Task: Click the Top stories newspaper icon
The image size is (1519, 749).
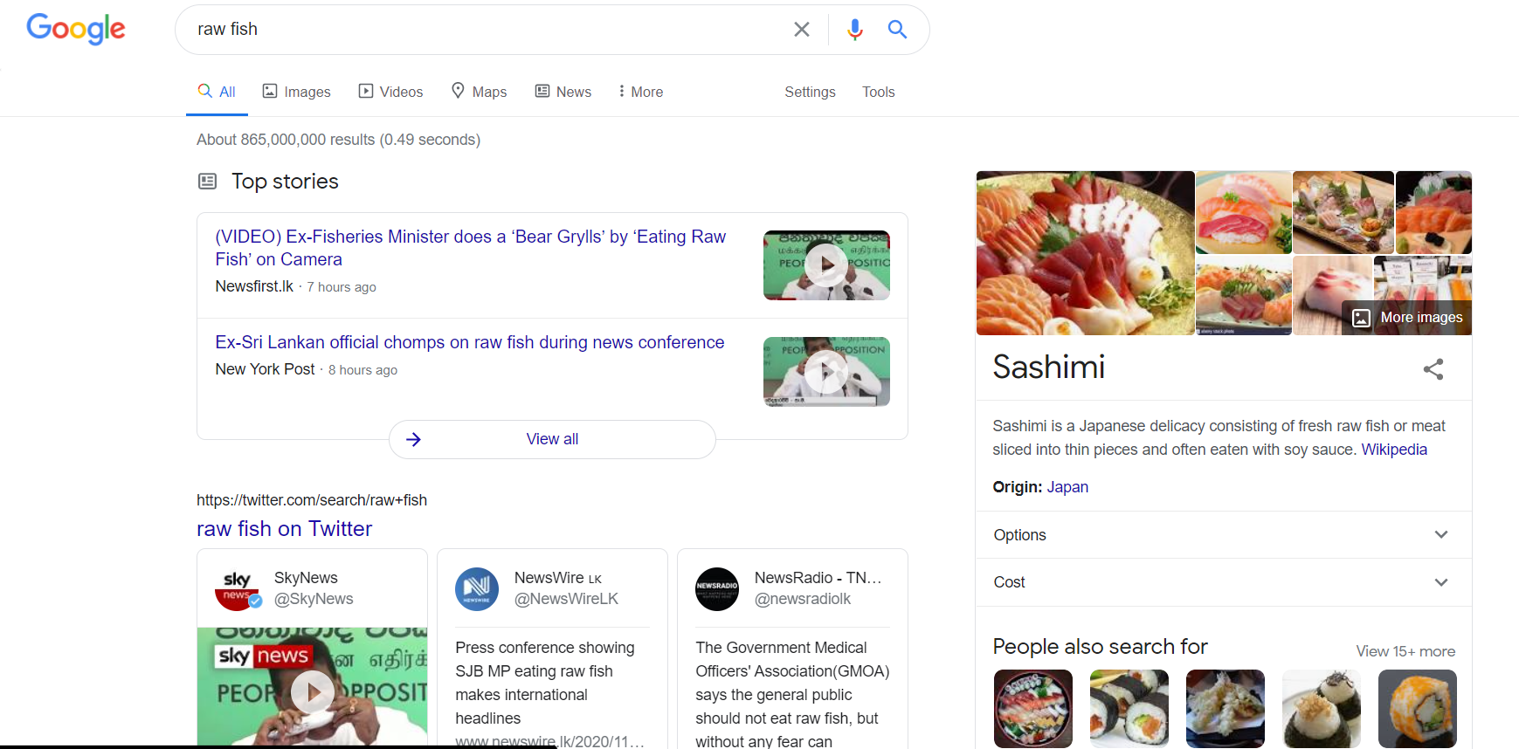Action: [207, 182]
